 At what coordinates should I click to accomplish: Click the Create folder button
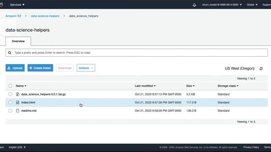(40, 68)
